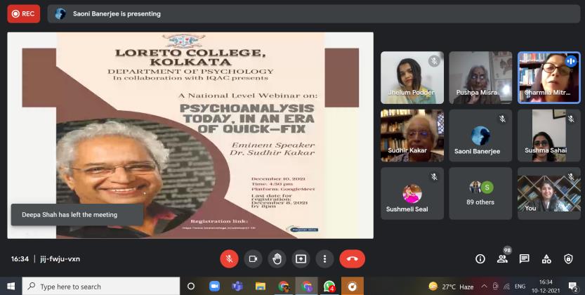Screen dimensions: 585x295
Task: Show the participants list with 98 badge
Action: point(502,258)
